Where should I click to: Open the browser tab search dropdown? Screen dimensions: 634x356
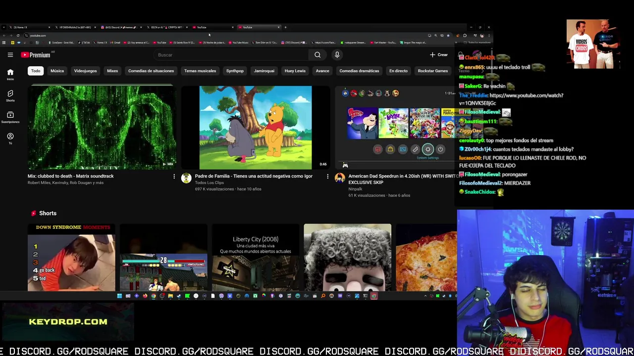pos(4,27)
